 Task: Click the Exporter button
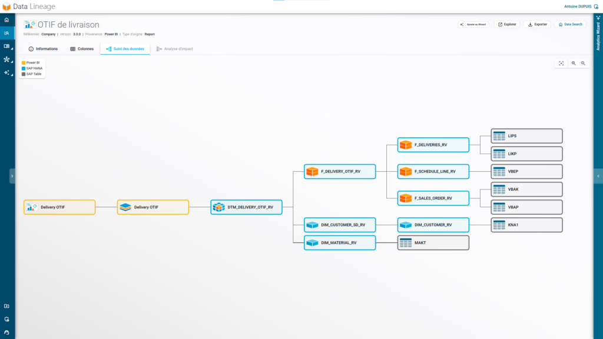click(x=536, y=24)
